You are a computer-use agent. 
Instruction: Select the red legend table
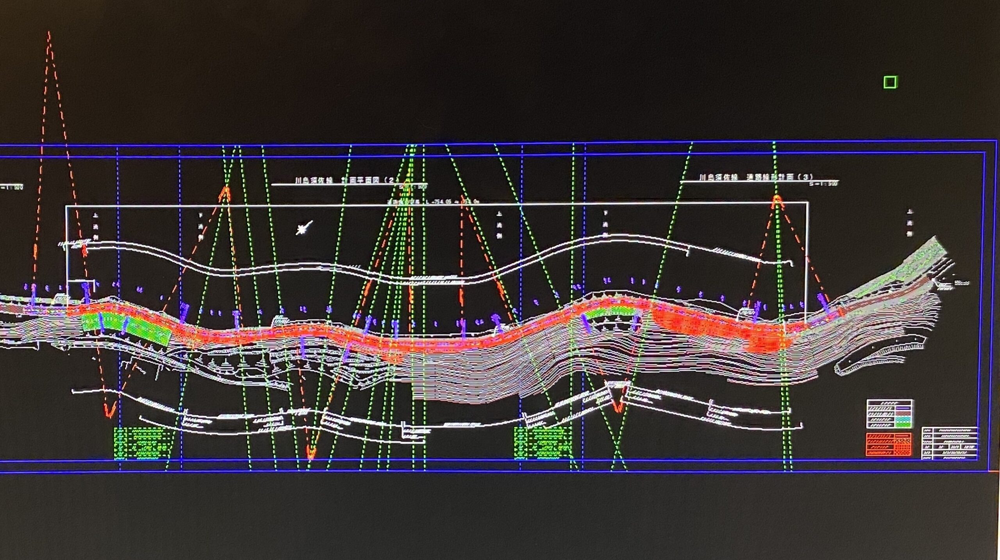click(889, 444)
